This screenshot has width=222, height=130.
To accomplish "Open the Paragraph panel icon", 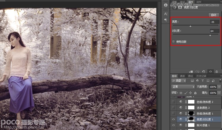I will (x=166, y=20).
